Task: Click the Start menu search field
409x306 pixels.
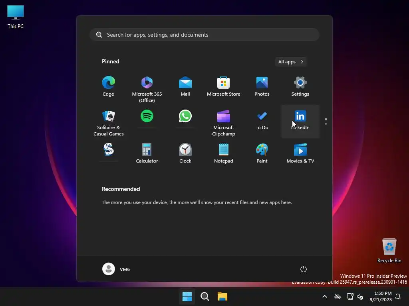Action: 204,35
